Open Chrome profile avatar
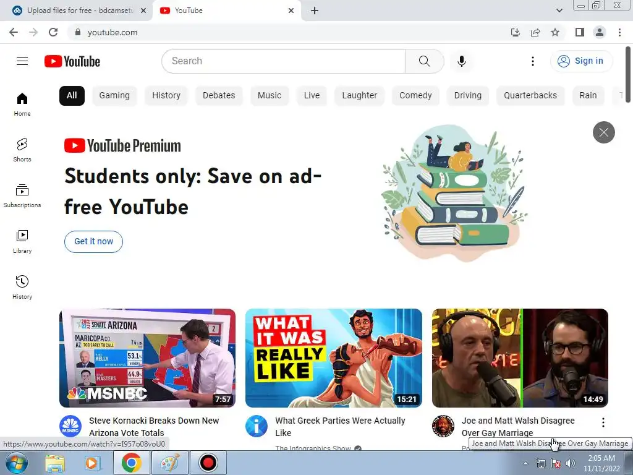This screenshot has width=633, height=475. click(x=600, y=32)
